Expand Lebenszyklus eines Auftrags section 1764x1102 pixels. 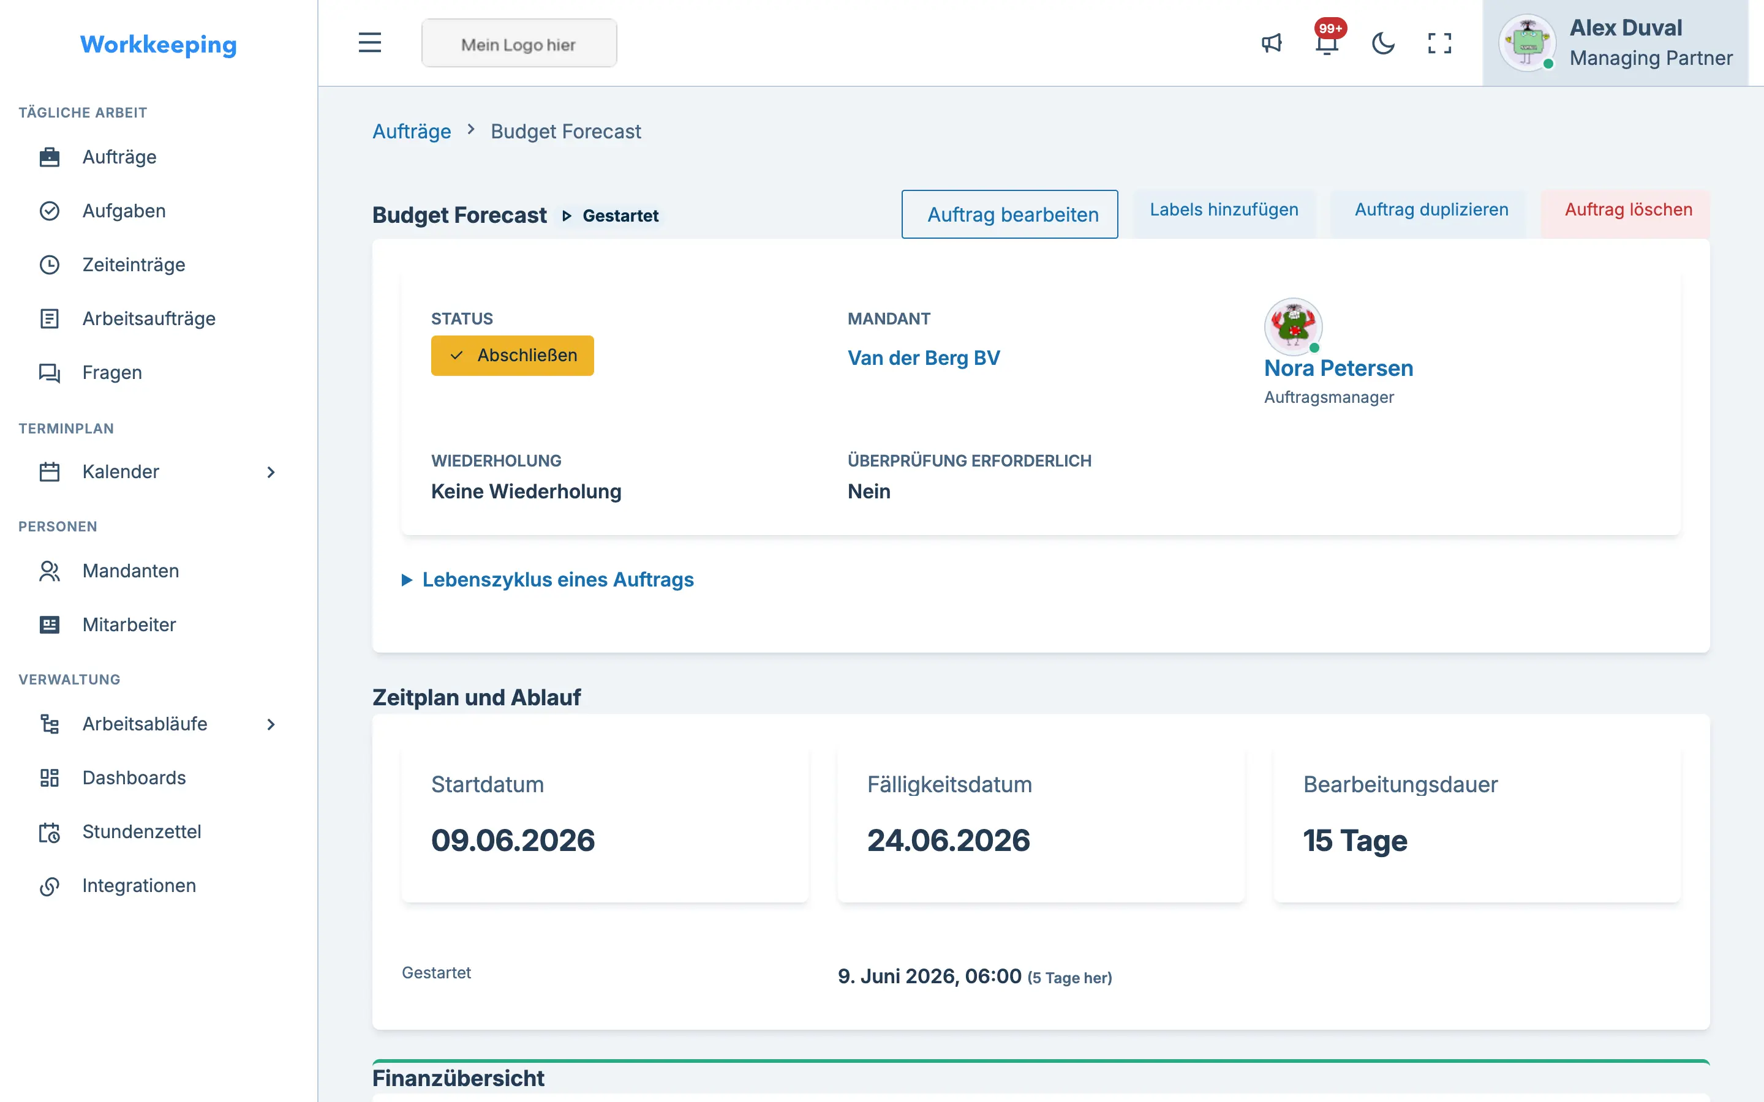click(548, 579)
